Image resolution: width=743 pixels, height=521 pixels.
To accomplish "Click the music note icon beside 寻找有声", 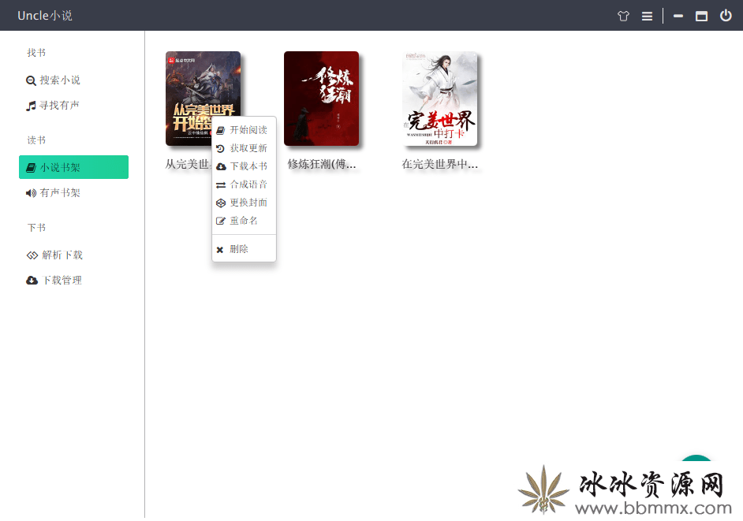I will click(x=31, y=106).
